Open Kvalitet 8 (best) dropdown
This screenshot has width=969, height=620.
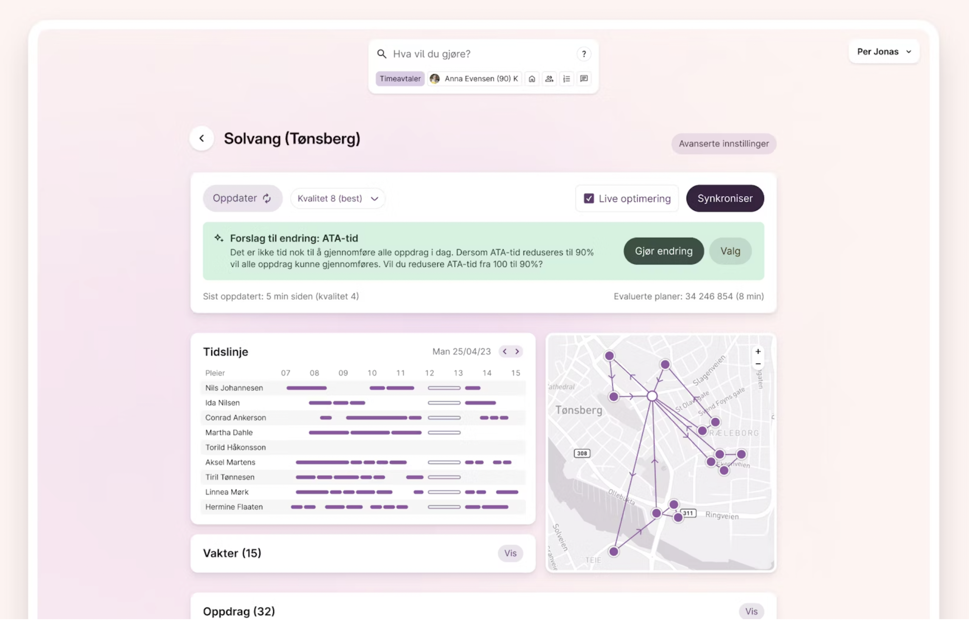(x=338, y=199)
